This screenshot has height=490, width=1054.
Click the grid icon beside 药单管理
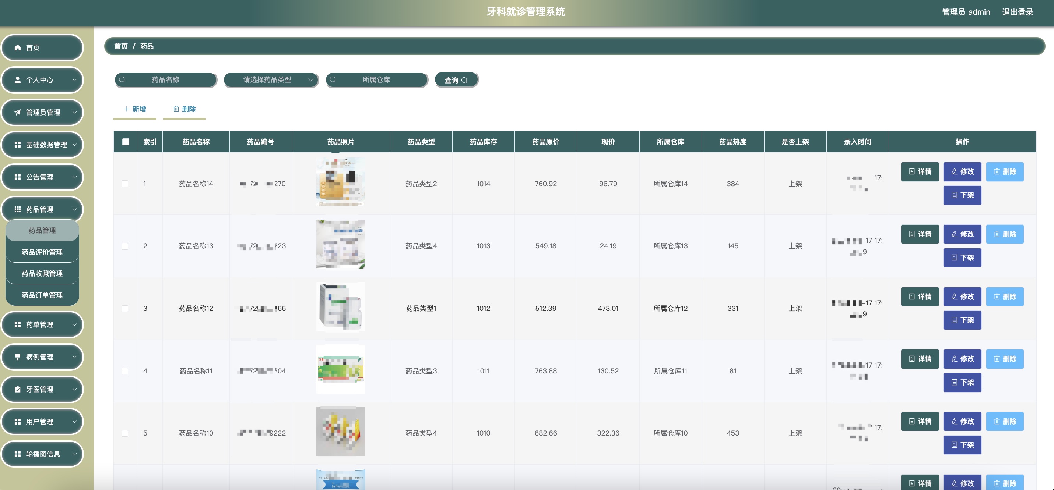[18, 324]
